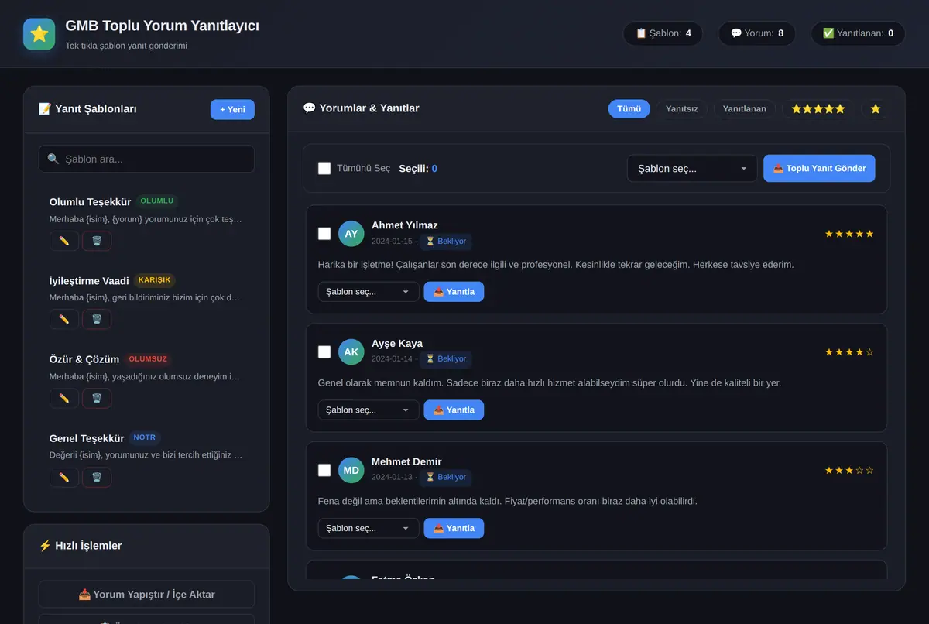Open template dropdown for Mehmet Demir's review
Image resolution: width=929 pixels, height=624 pixels.
[x=369, y=528]
